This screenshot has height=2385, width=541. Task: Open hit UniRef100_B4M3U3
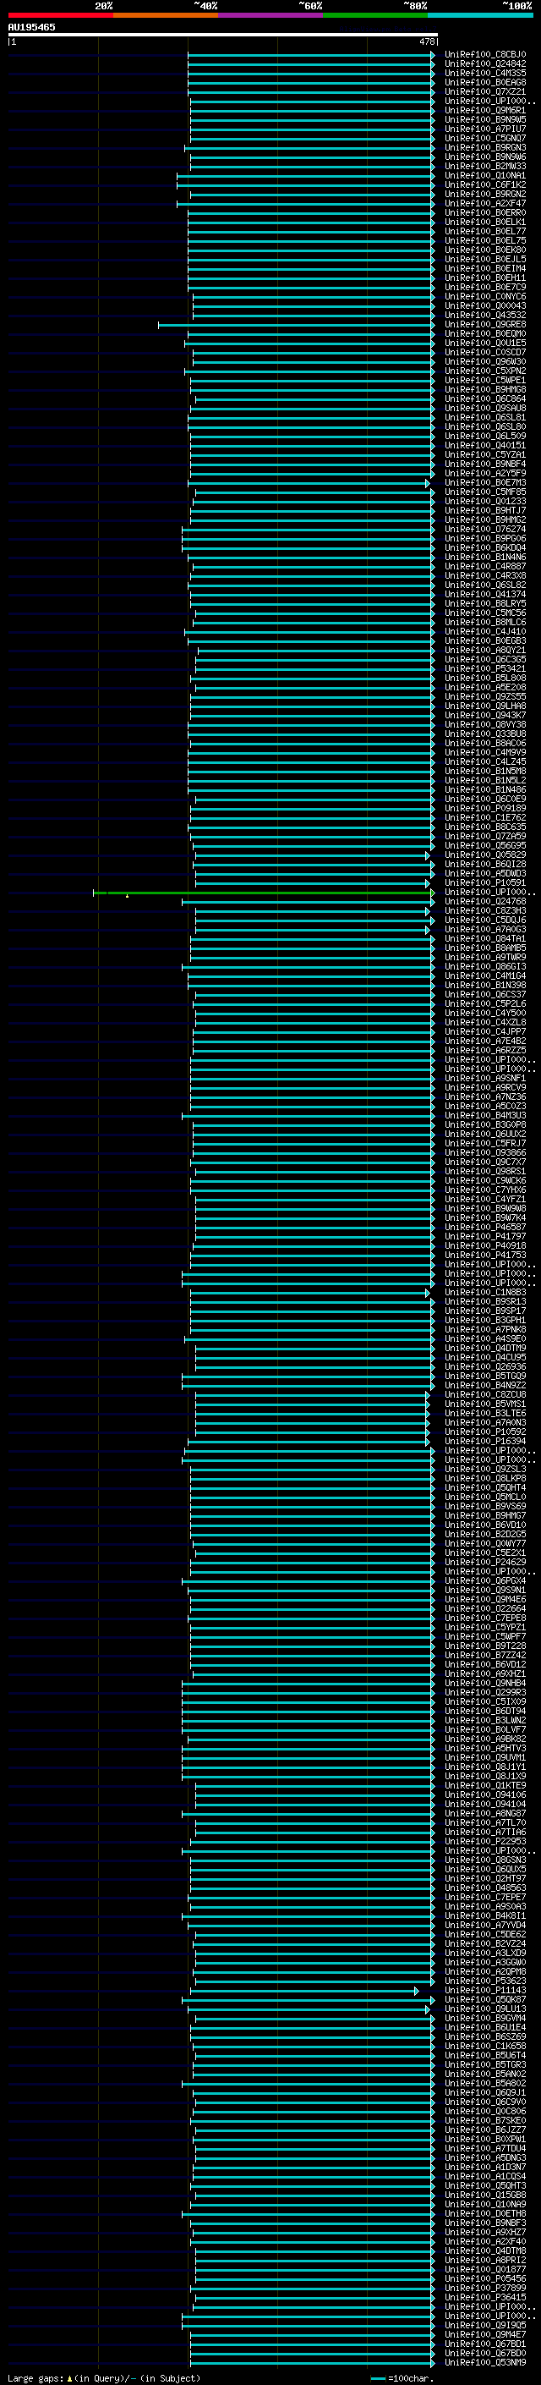(485, 1116)
